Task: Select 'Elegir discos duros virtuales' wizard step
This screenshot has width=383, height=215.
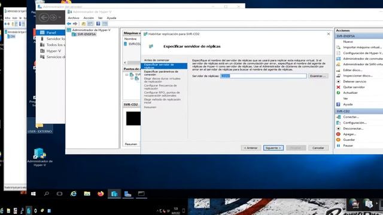Action: [162, 80]
